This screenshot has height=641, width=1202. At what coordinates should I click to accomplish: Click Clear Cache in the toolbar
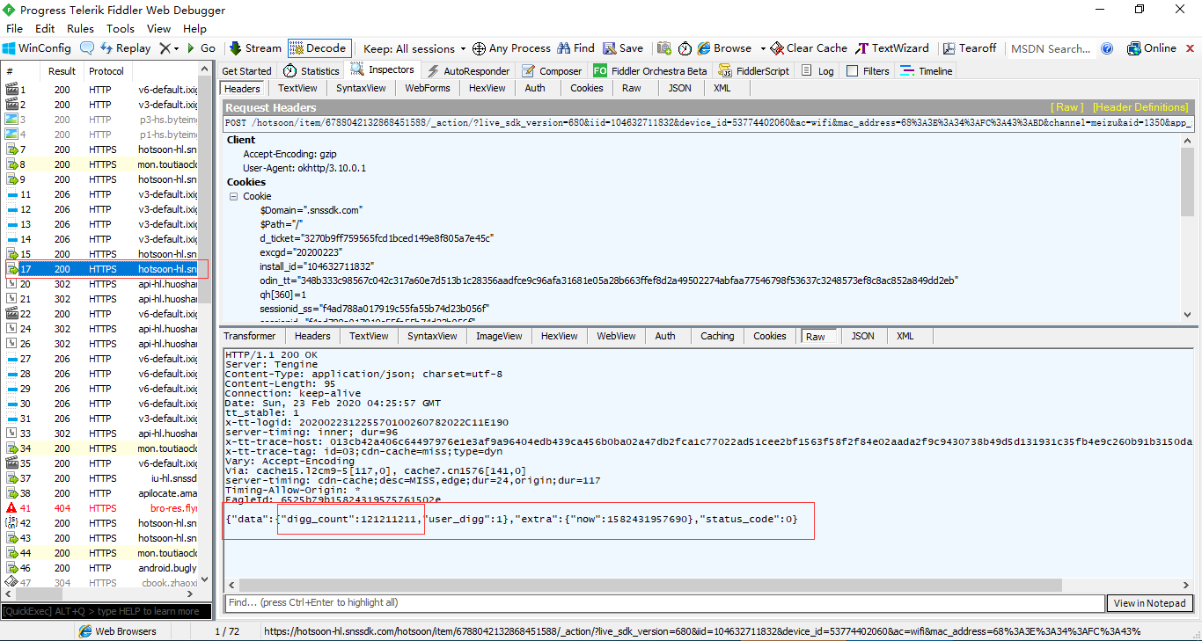pos(809,48)
